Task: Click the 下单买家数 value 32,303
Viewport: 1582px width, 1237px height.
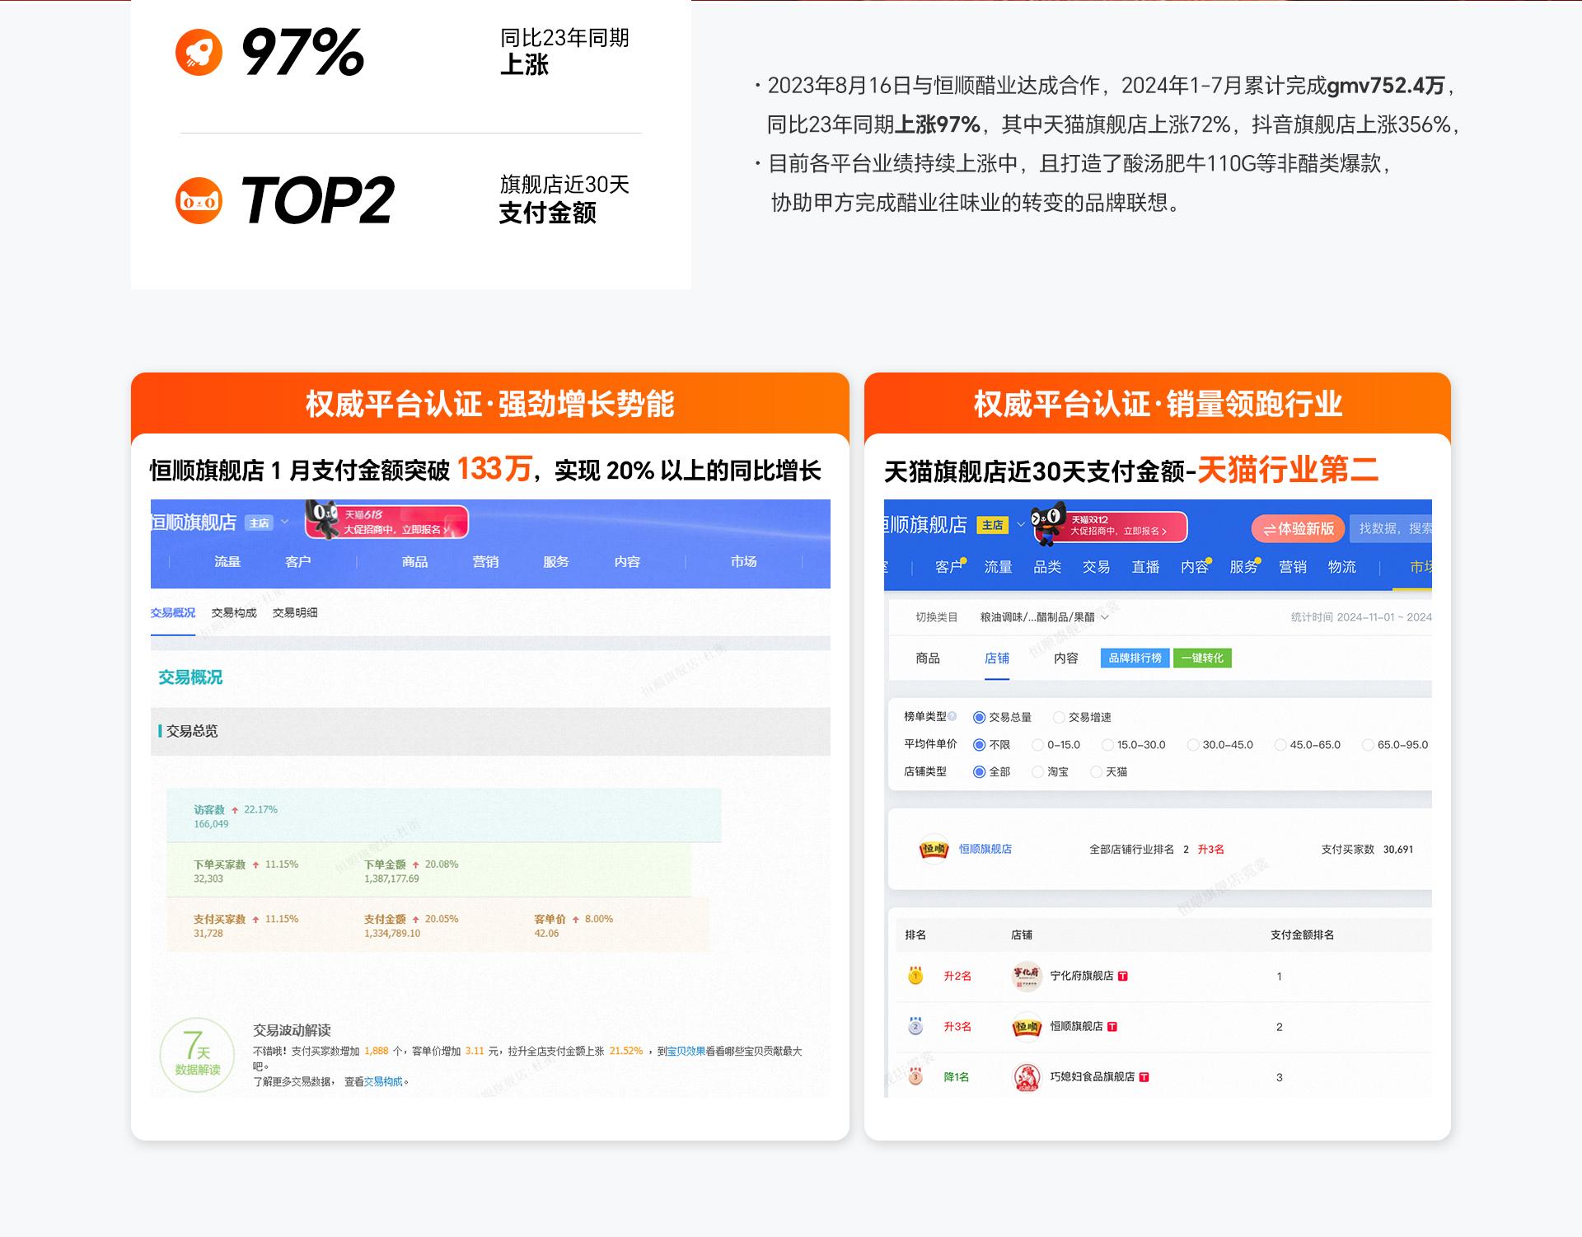Action: pos(208,879)
